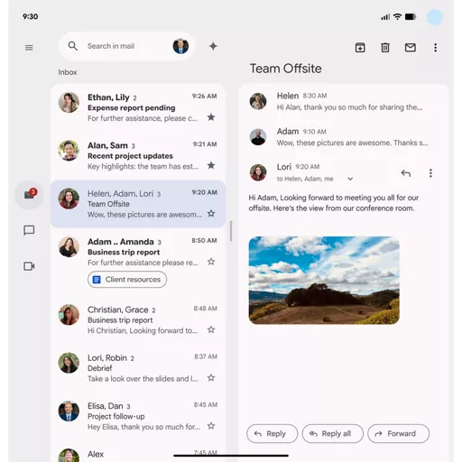Switch to the Chat tab
This screenshot has height=462, width=462.
pos(29,230)
